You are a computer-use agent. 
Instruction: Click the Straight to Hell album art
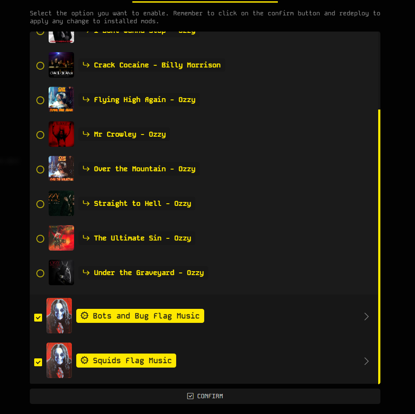point(61,203)
